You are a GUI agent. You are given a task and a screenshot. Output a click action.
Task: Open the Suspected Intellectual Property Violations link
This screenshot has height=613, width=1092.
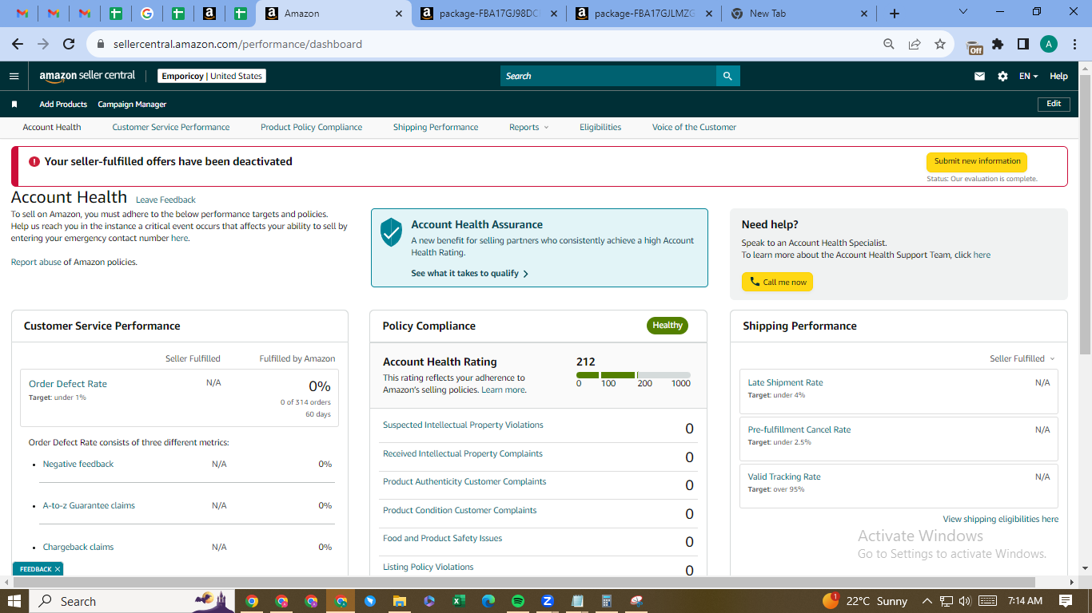coord(463,425)
